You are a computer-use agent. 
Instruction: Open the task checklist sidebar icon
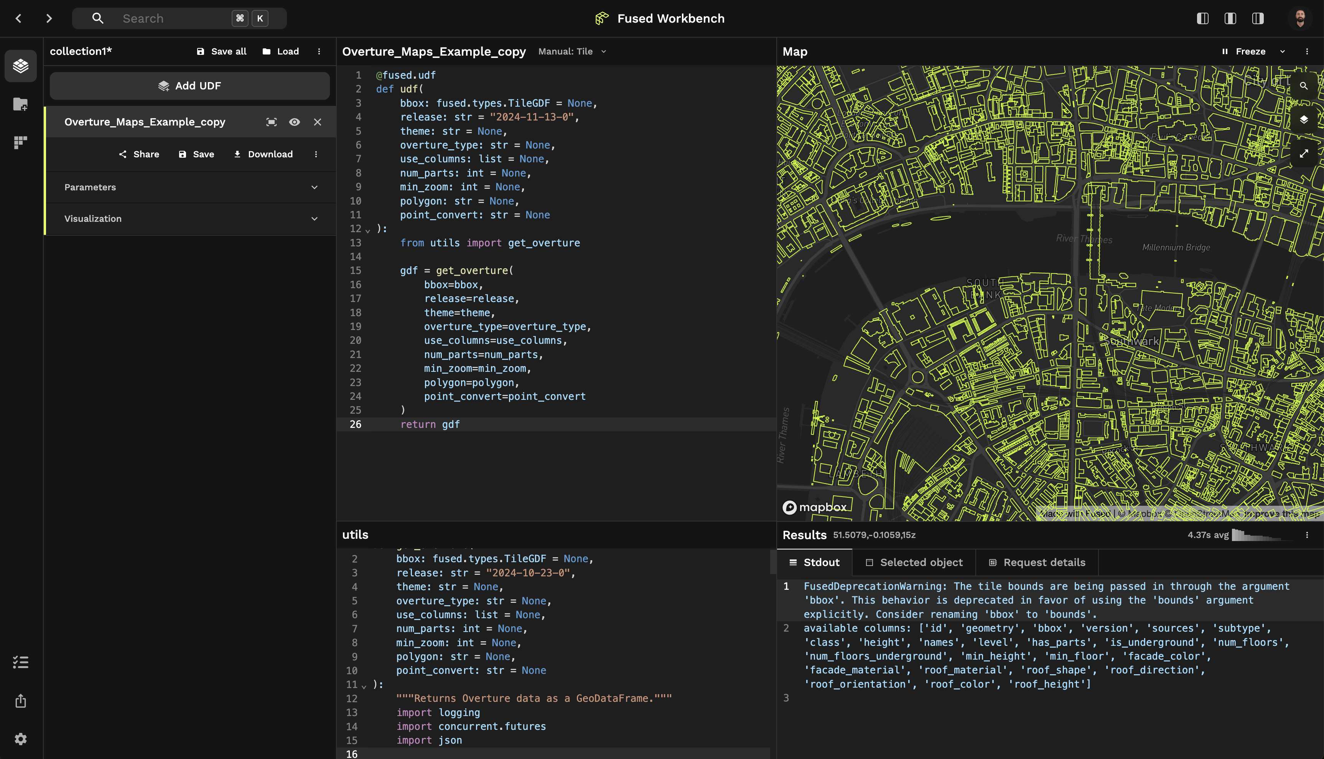tap(21, 662)
